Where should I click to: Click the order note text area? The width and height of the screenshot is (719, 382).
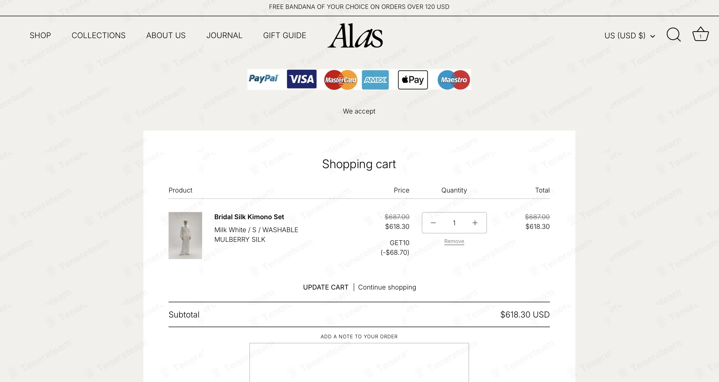coord(359,362)
